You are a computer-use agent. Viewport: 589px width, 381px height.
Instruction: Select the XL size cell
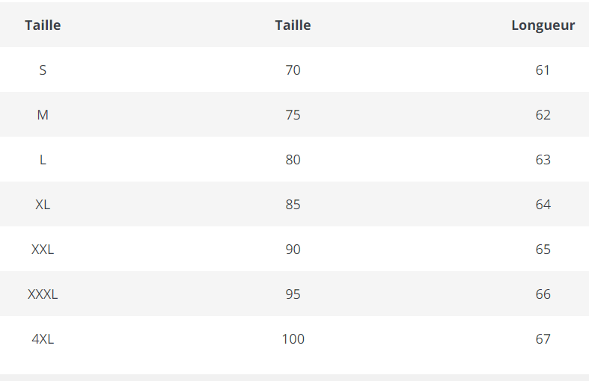pyautogui.click(x=43, y=205)
